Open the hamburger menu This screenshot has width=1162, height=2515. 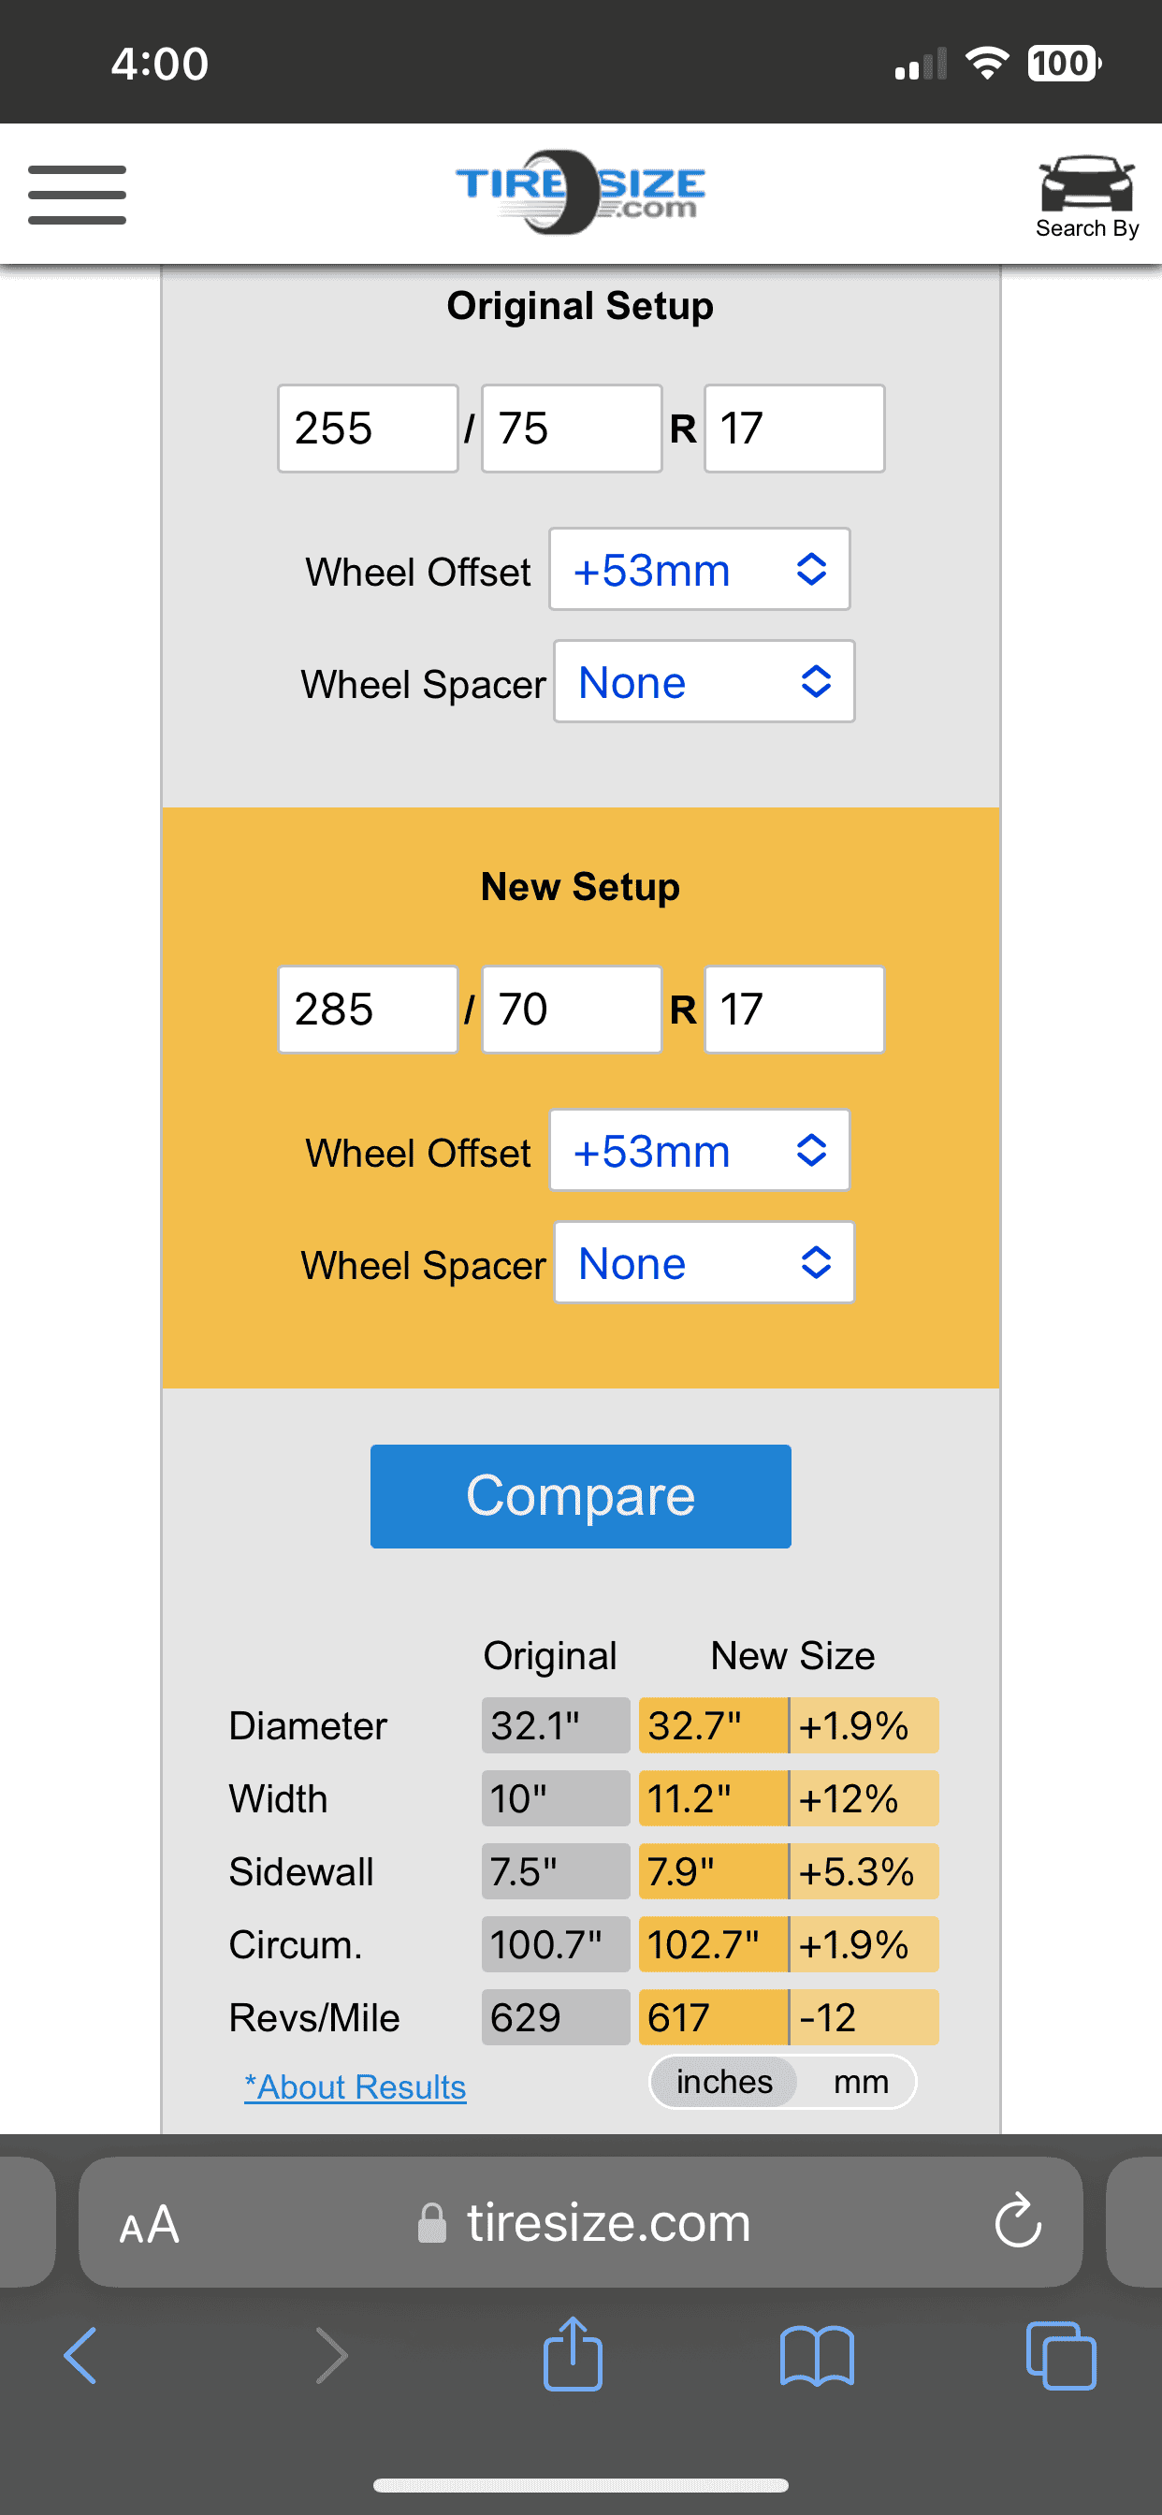point(77,195)
